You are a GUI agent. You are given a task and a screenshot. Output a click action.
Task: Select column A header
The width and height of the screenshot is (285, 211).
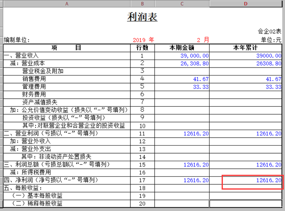click(x=67, y=4)
